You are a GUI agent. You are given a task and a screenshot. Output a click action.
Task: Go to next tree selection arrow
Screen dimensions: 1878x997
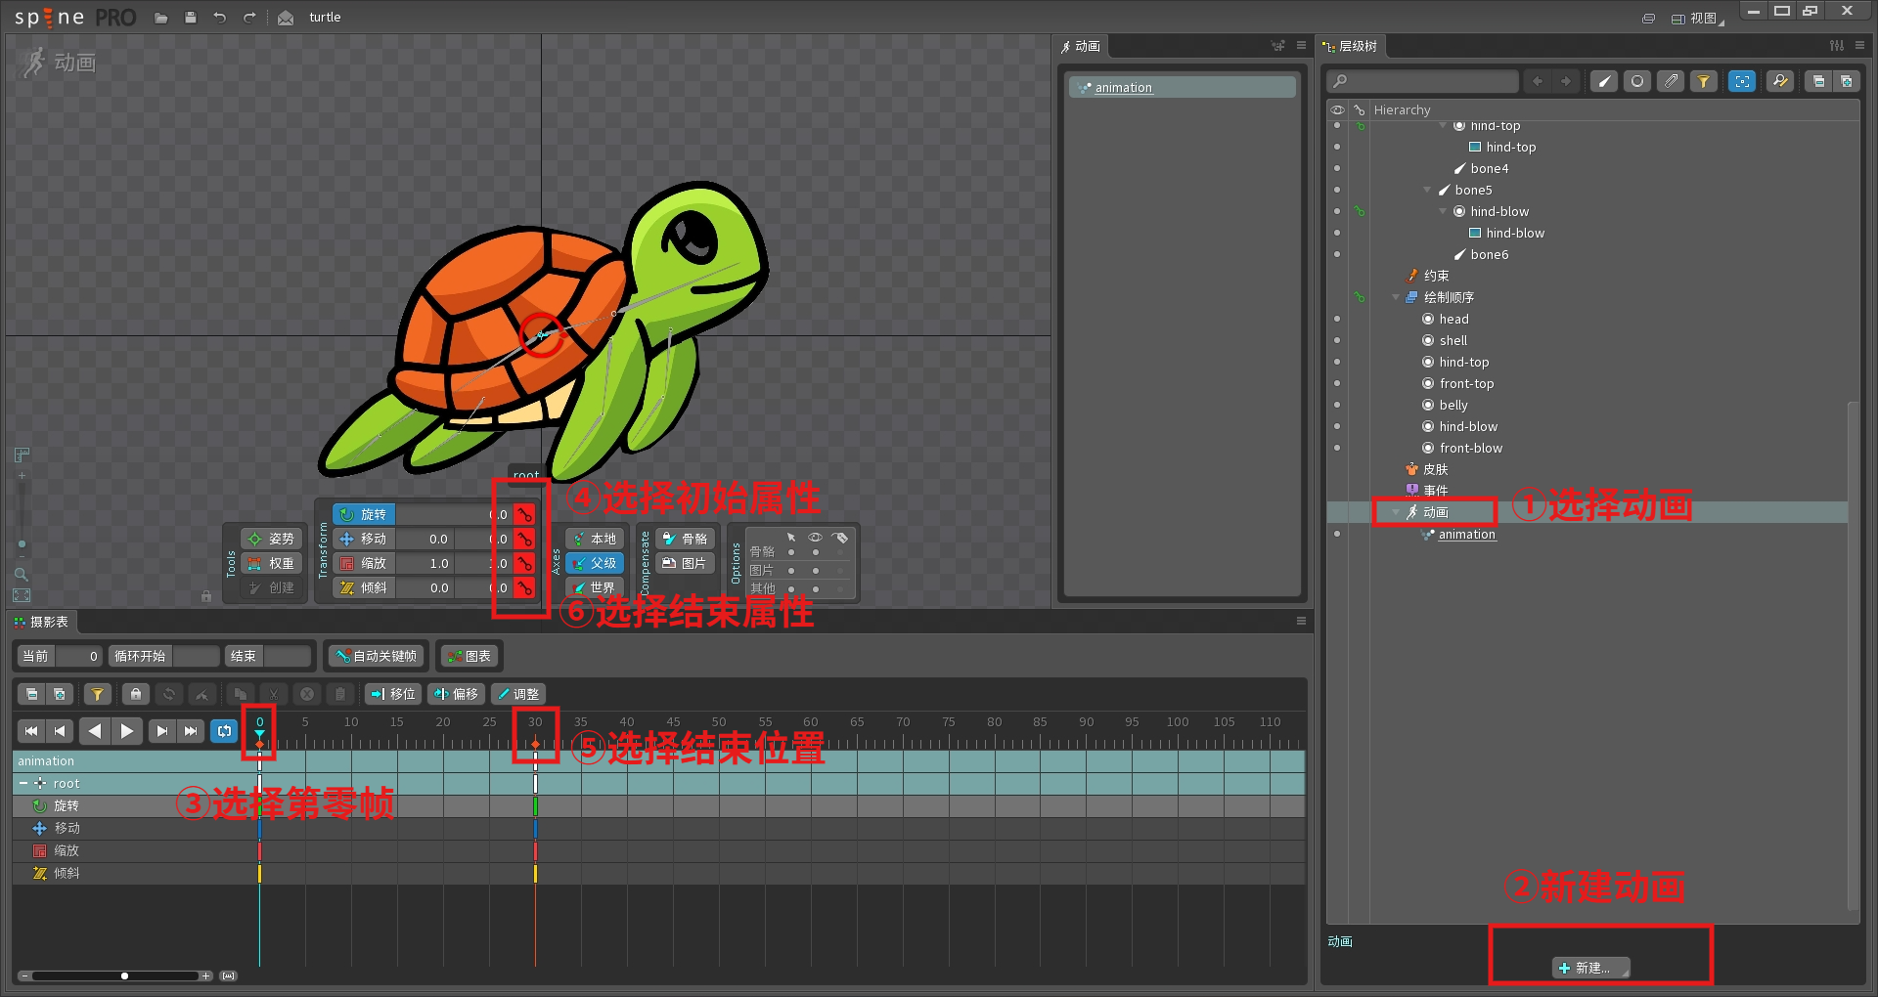click(x=1566, y=81)
